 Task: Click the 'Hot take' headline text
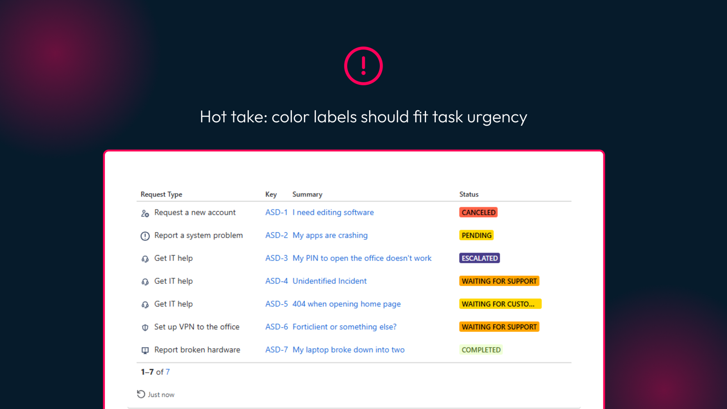[x=363, y=117]
